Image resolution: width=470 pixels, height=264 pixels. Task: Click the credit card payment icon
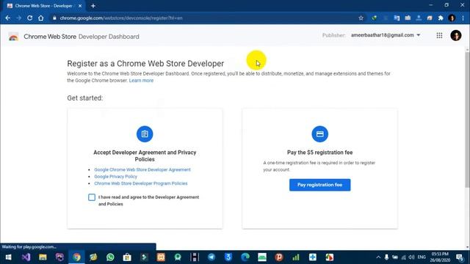320,133
